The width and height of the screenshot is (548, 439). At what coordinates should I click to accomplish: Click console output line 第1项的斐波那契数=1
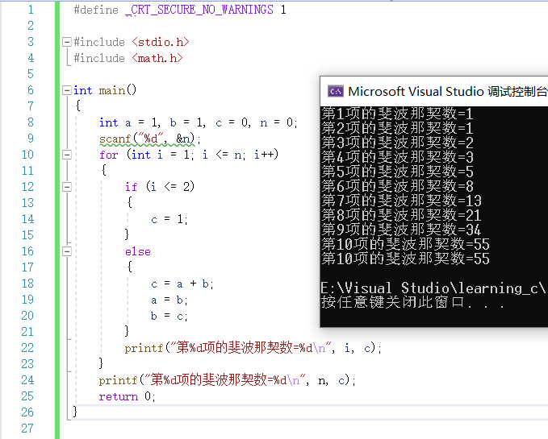(397, 114)
